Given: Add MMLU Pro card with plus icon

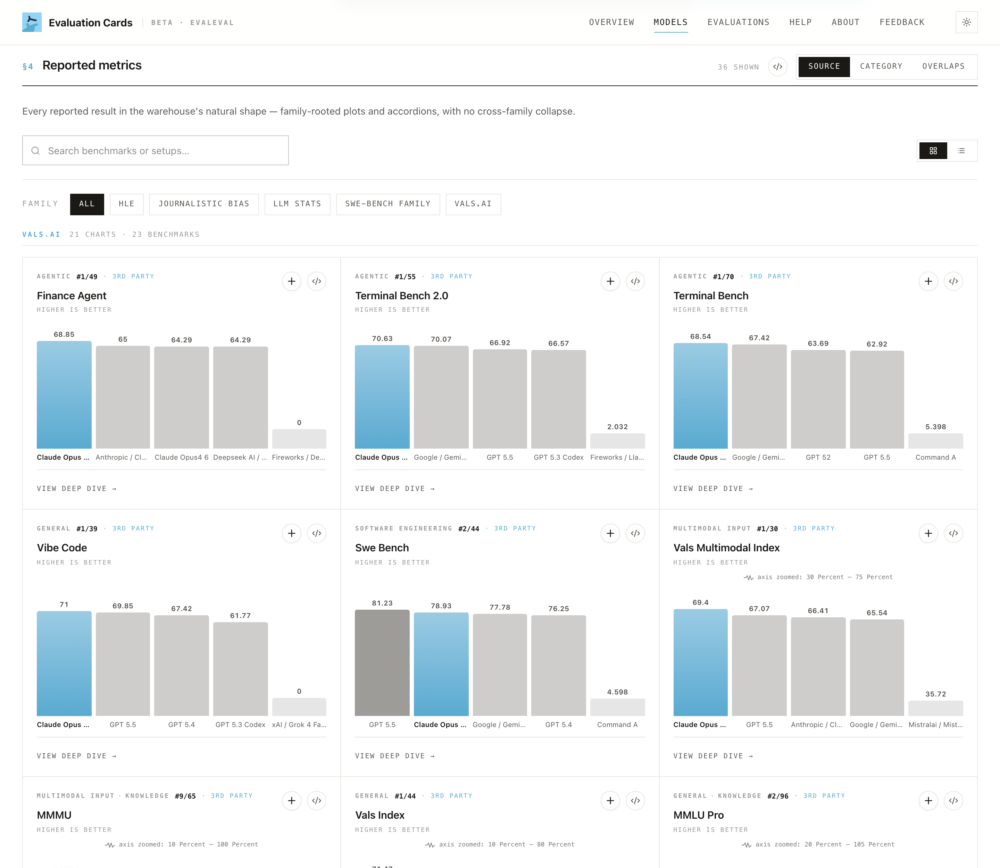Looking at the screenshot, I should pyautogui.click(x=928, y=801).
